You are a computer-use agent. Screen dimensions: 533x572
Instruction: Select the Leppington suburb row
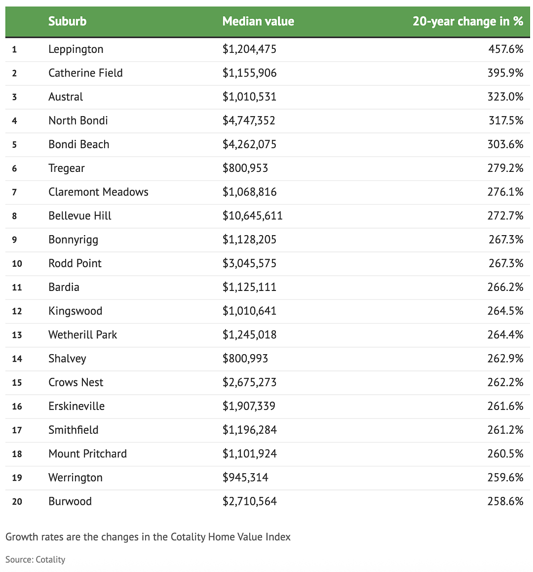tap(267, 49)
